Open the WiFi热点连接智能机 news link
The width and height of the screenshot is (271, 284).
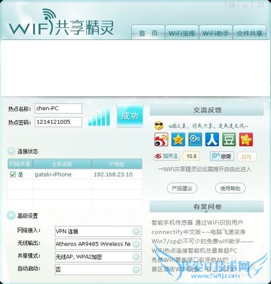point(194,251)
